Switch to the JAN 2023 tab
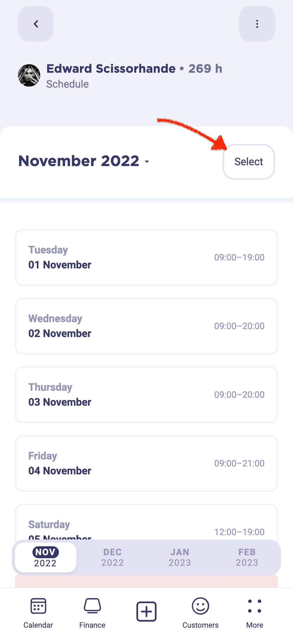The width and height of the screenshot is (293, 635). tap(180, 557)
